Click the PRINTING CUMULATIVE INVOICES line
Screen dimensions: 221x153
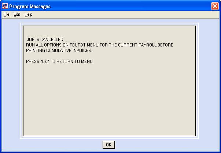(x=59, y=51)
